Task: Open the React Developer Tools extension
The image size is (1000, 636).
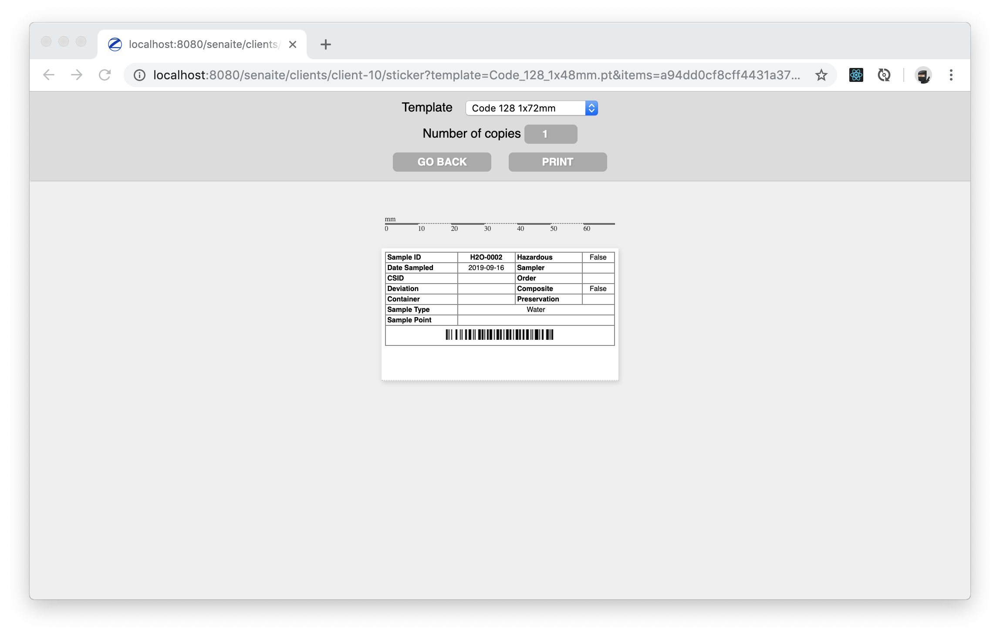Action: (x=856, y=75)
